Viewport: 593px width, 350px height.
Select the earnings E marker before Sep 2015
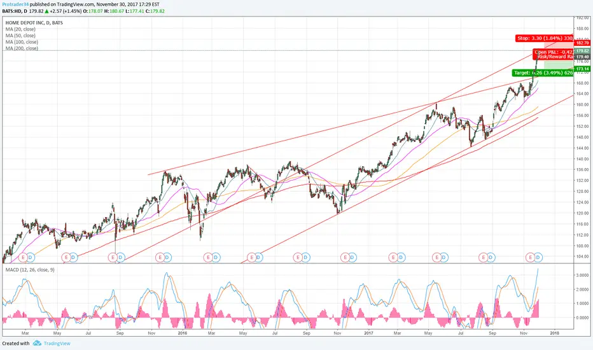point(113,258)
